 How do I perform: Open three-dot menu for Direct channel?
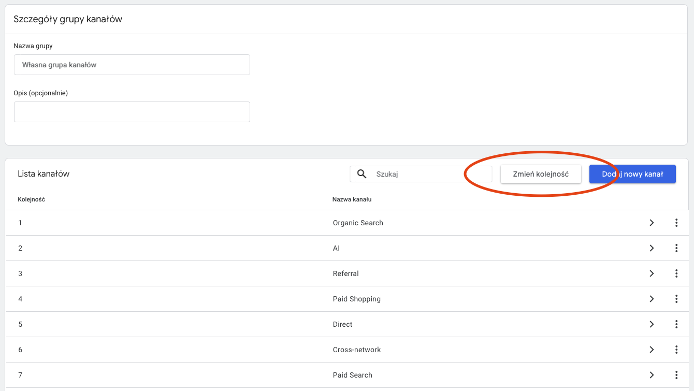tap(676, 324)
